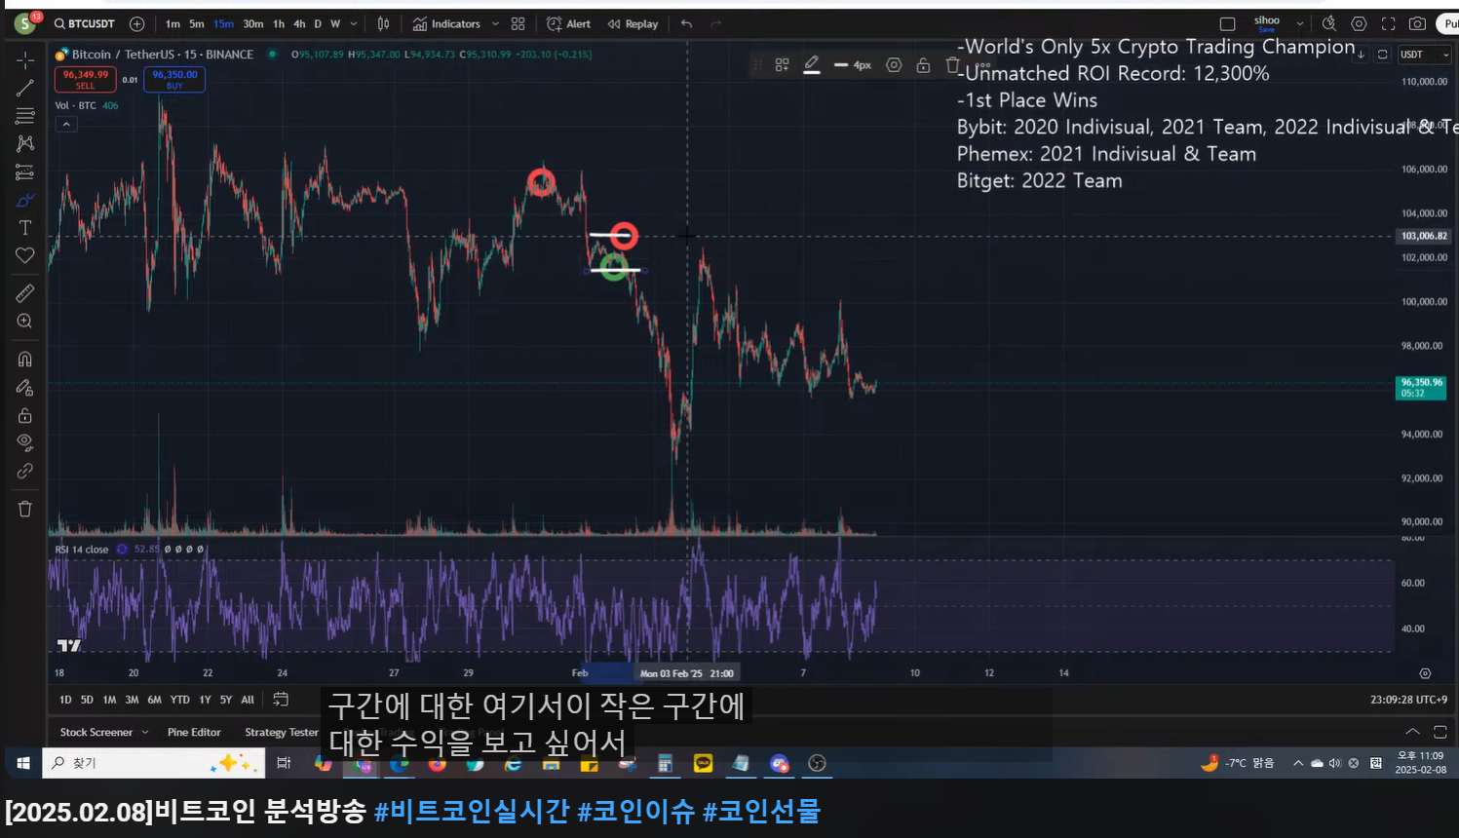Set date range to 1D

coord(65,700)
